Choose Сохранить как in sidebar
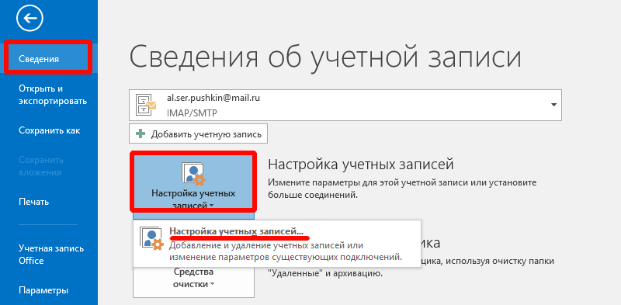 point(49,130)
